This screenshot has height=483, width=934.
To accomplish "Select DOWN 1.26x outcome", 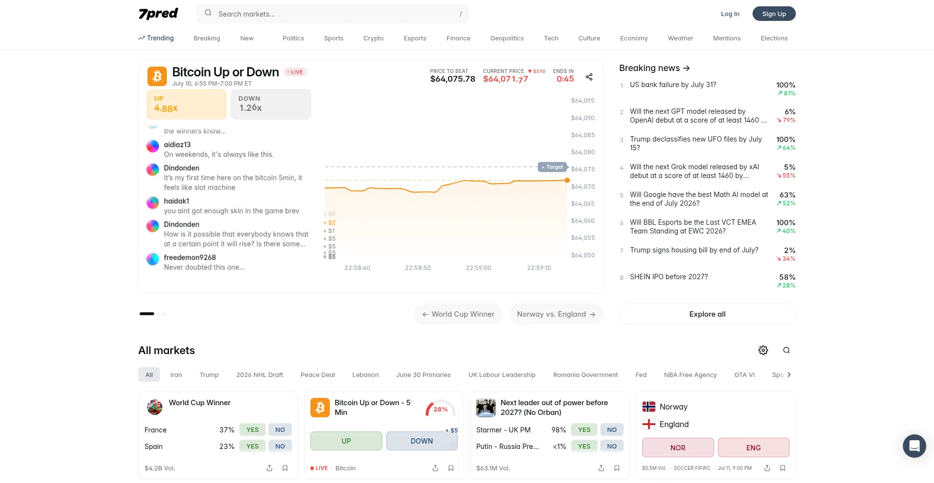I will click(271, 104).
